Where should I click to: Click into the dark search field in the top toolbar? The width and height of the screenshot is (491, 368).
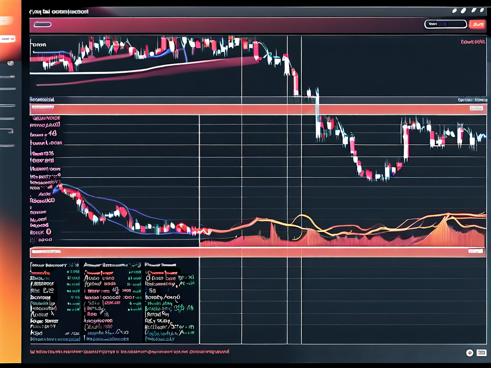pyautogui.click(x=445, y=23)
